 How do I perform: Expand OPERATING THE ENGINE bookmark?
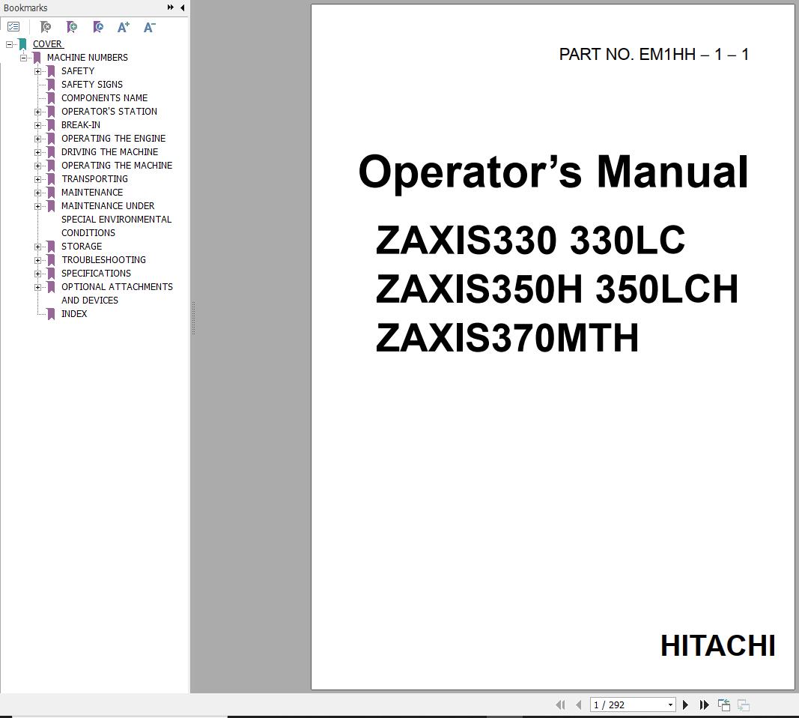point(37,139)
